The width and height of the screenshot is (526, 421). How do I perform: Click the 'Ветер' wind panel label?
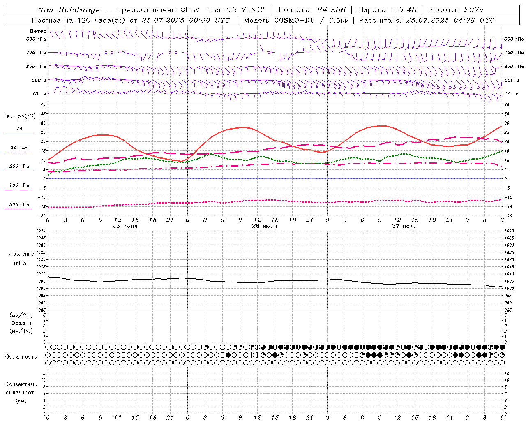tap(38, 31)
